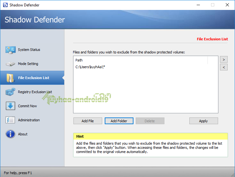Close the Shadow Defender window
235x177 pixels.
coord(227,5)
